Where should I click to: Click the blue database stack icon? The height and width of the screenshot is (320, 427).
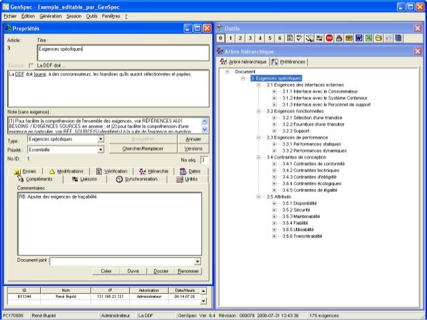tap(398, 38)
